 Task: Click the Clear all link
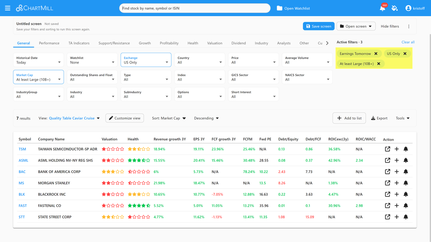[408, 42]
